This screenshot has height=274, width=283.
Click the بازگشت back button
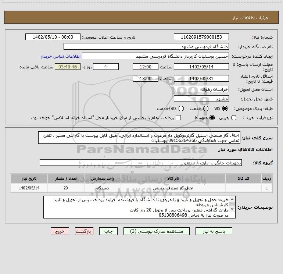(84, 231)
